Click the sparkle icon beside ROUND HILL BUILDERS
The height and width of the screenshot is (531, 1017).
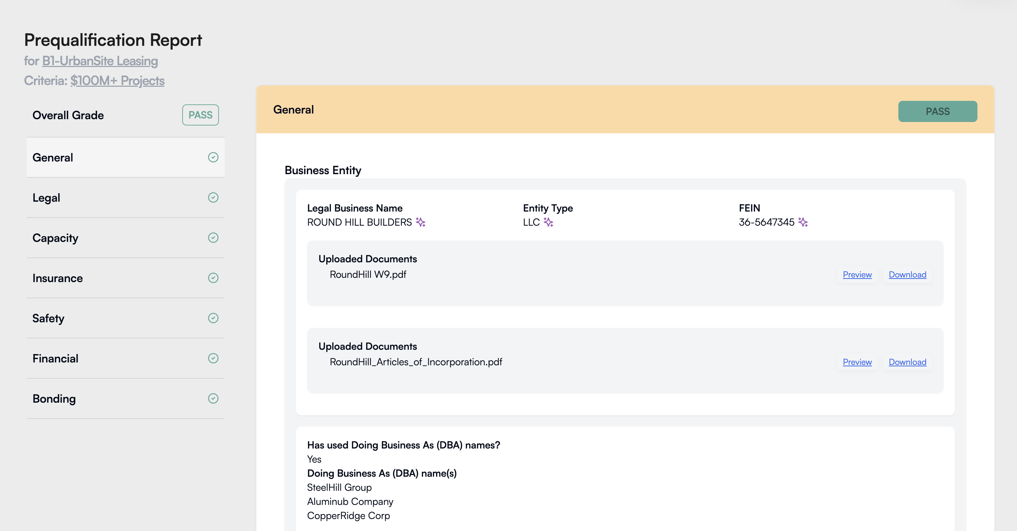point(421,222)
